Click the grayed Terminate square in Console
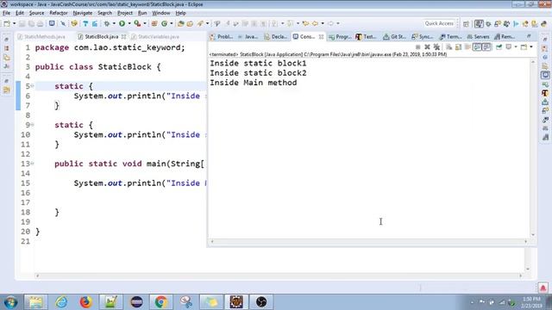The width and height of the screenshot is (552, 310). 417,46
